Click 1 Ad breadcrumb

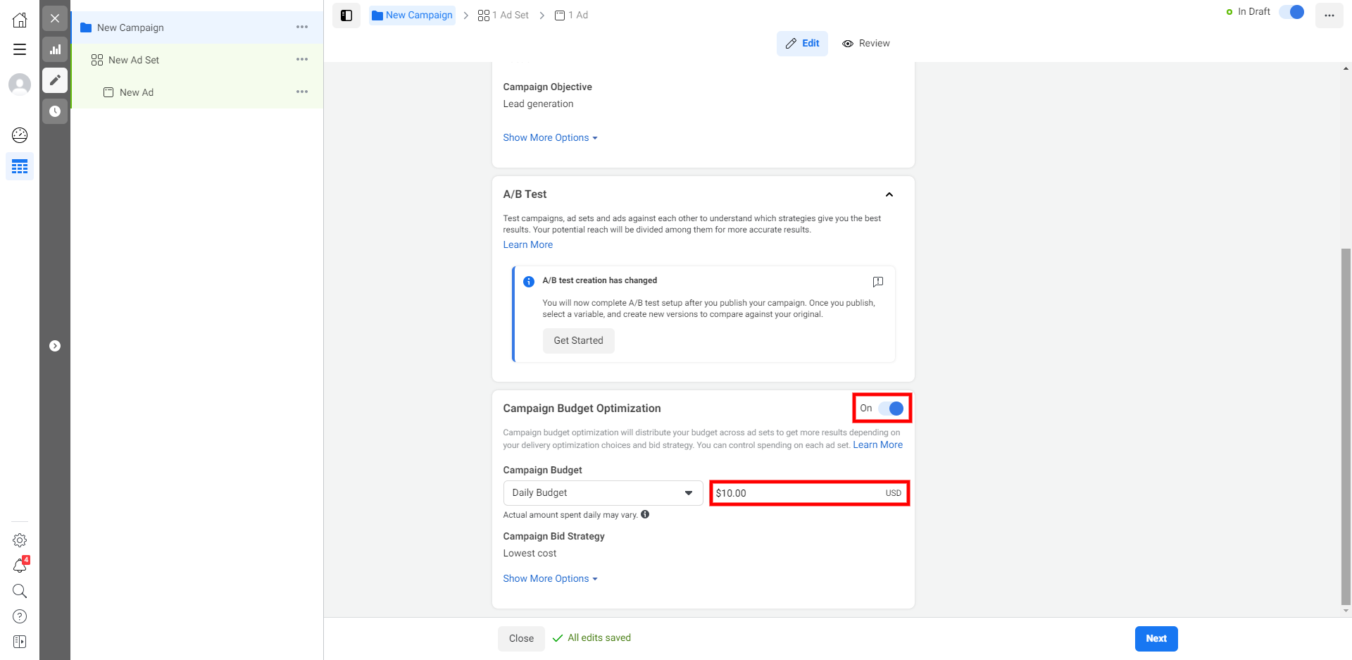point(571,15)
